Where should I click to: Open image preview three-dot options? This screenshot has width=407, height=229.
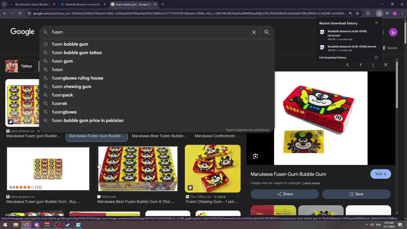click(x=373, y=65)
